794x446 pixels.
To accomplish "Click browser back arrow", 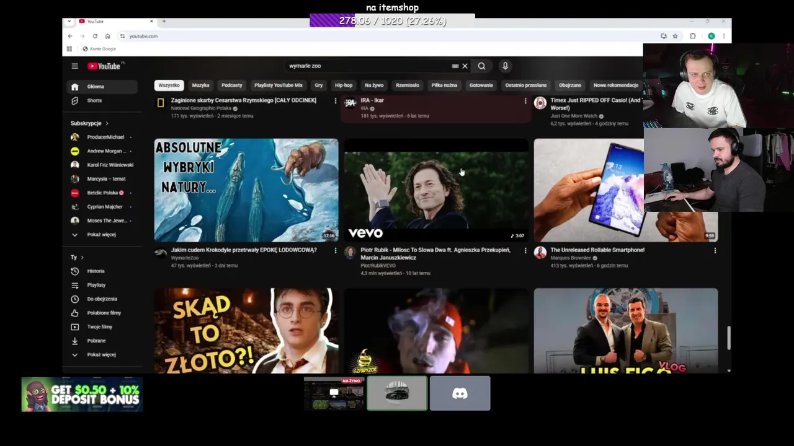I will pos(69,36).
